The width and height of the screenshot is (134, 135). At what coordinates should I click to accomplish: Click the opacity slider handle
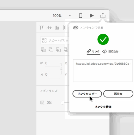click(62, 102)
